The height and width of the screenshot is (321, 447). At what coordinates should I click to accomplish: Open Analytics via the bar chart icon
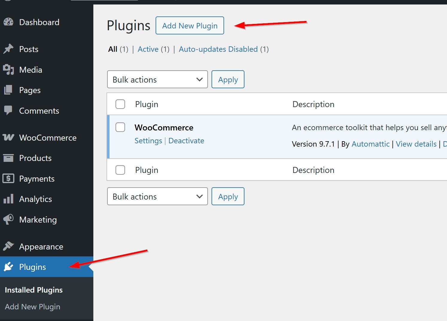tap(9, 199)
